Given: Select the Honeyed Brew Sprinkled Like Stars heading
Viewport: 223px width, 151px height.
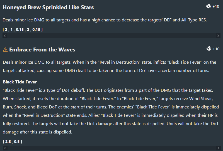Looking at the screenshot, I should [48, 8].
